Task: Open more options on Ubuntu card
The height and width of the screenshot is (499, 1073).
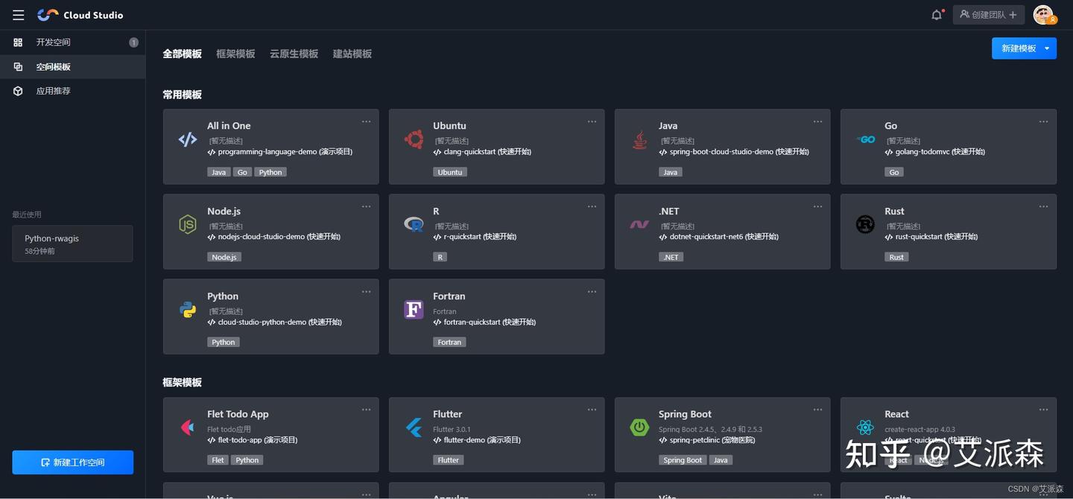Action: tap(592, 121)
